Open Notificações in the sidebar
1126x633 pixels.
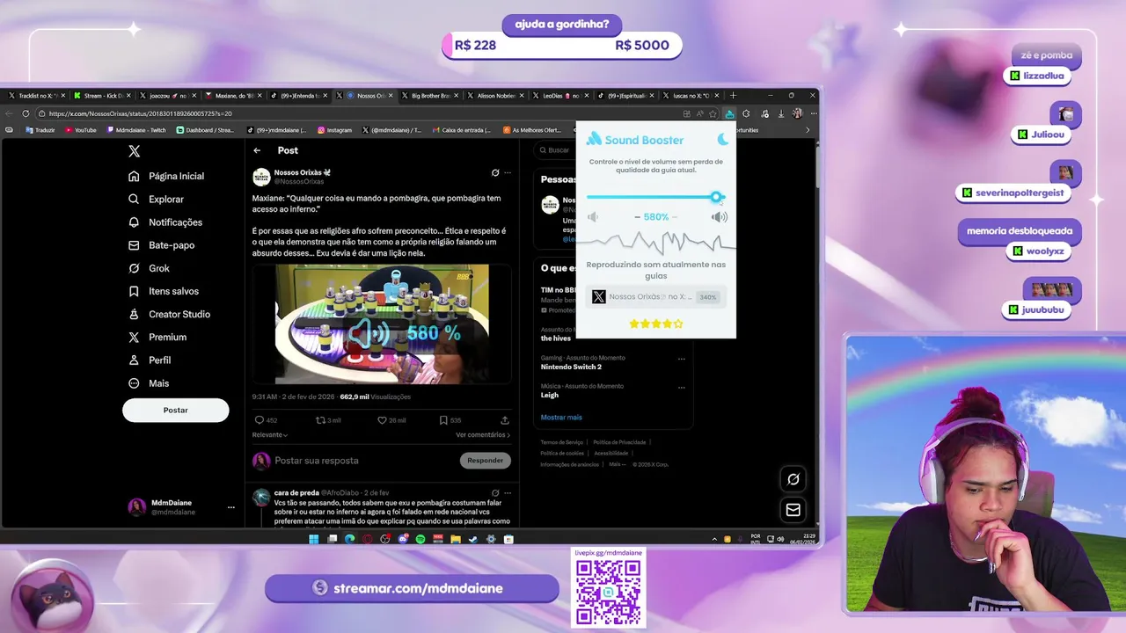point(165,222)
